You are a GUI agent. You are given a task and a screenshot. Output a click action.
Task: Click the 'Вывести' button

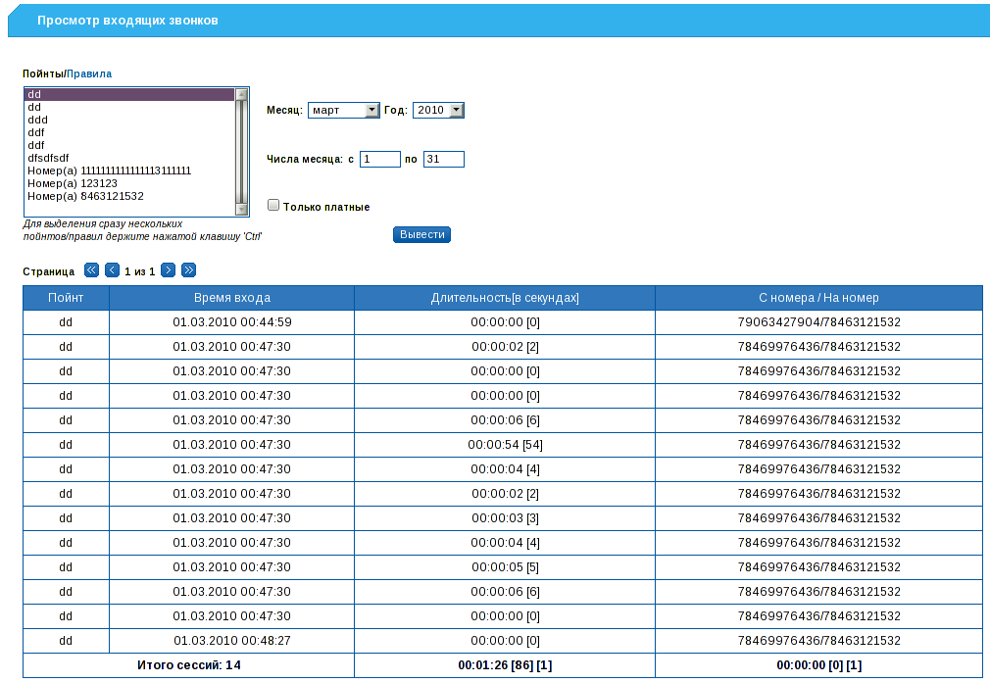pyautogui.click(x=421, y=235)
